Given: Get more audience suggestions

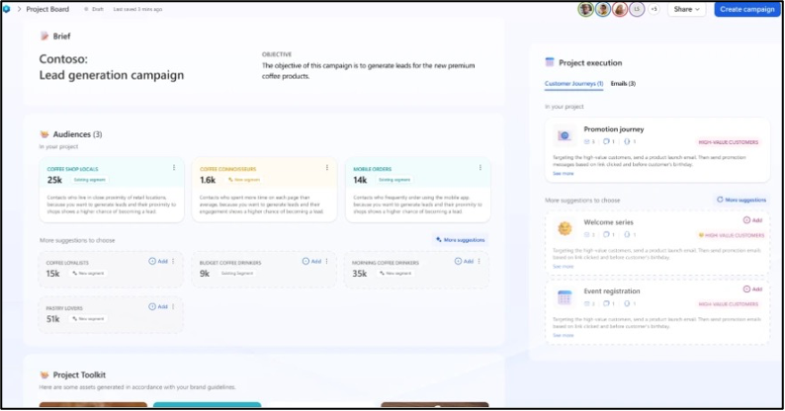Looking at the screenshot, I should 460,240.
